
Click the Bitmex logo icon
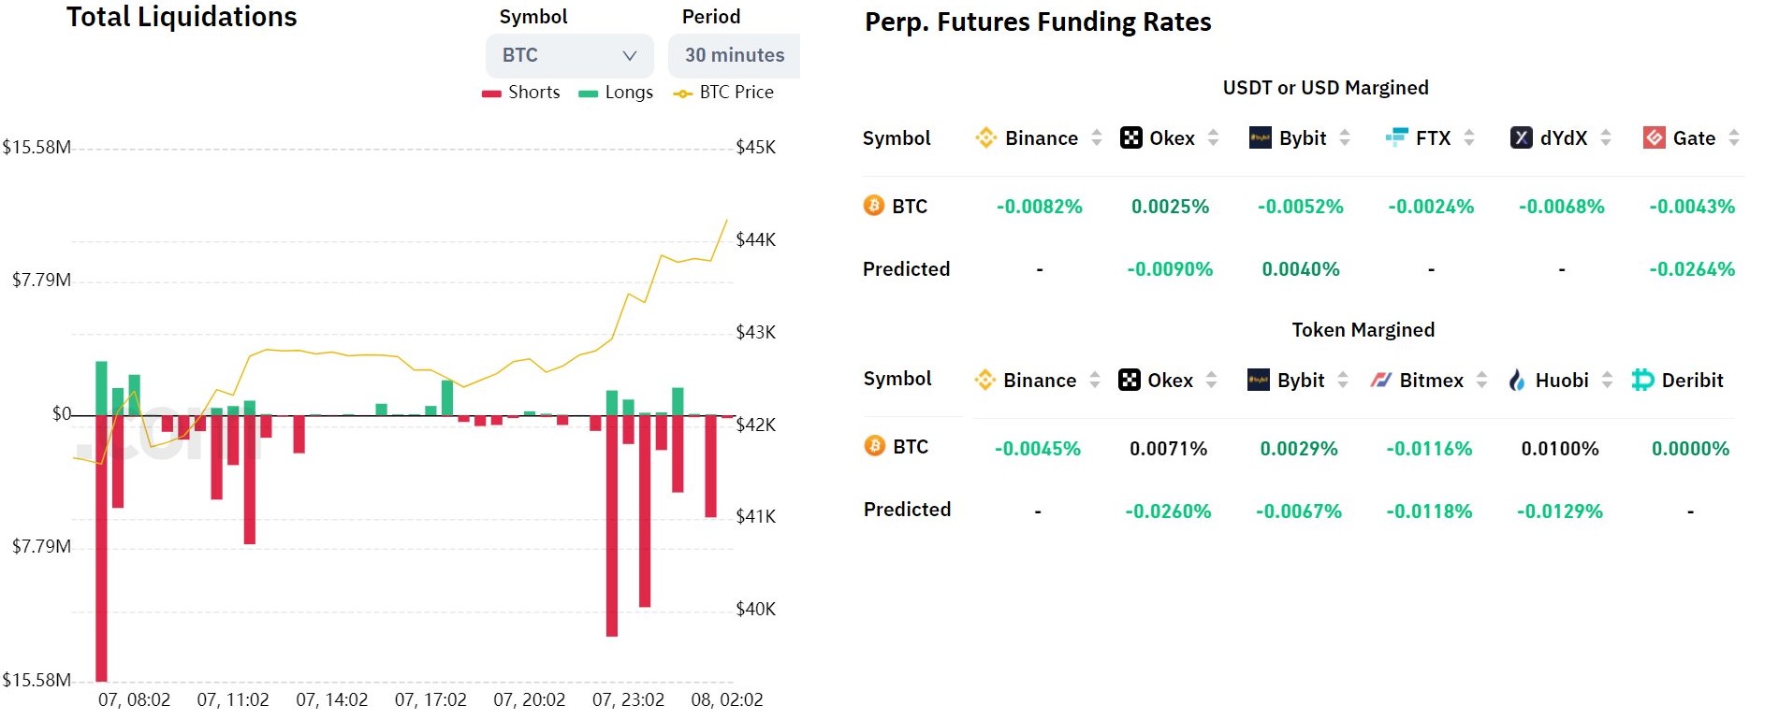[1380, 381]
